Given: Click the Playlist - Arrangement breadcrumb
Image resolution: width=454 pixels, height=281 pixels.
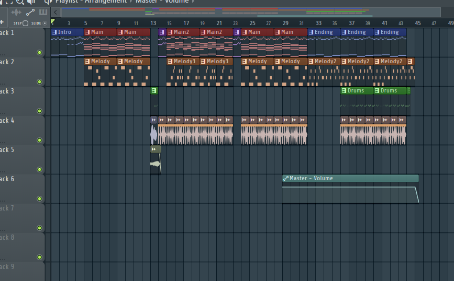Looking at the screenshot, I should point(91,2).
